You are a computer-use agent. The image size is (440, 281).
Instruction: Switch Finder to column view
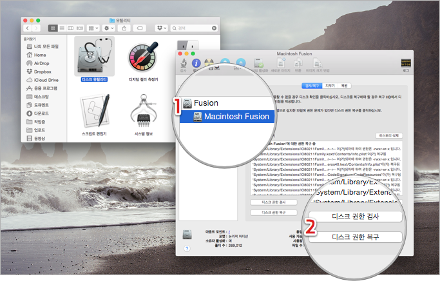[71, 28]
